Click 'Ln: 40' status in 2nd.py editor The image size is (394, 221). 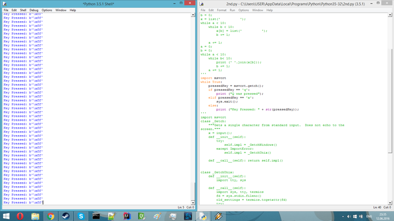coord(377,207)
